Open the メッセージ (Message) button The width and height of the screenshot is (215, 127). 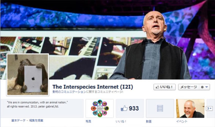(188, 87)
